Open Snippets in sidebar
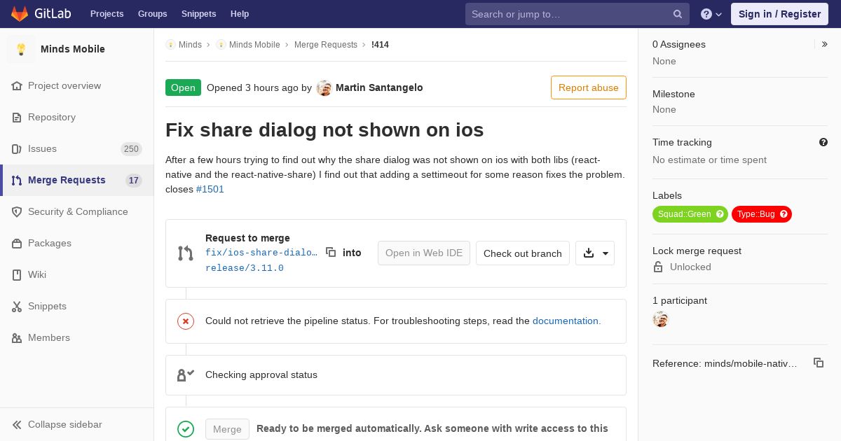Image resolution: width=841 pixels, height=441 pixels. click(77, 306)
